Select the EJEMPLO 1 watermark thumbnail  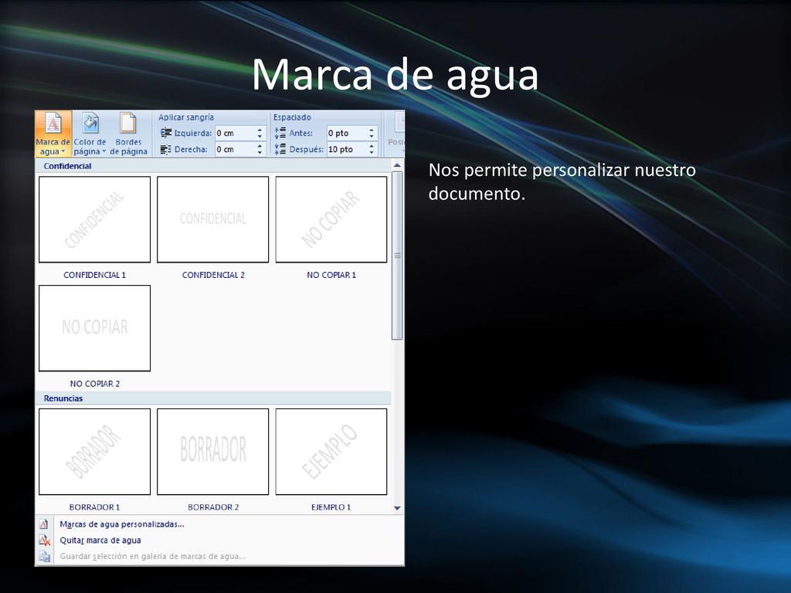coord(331,452)
